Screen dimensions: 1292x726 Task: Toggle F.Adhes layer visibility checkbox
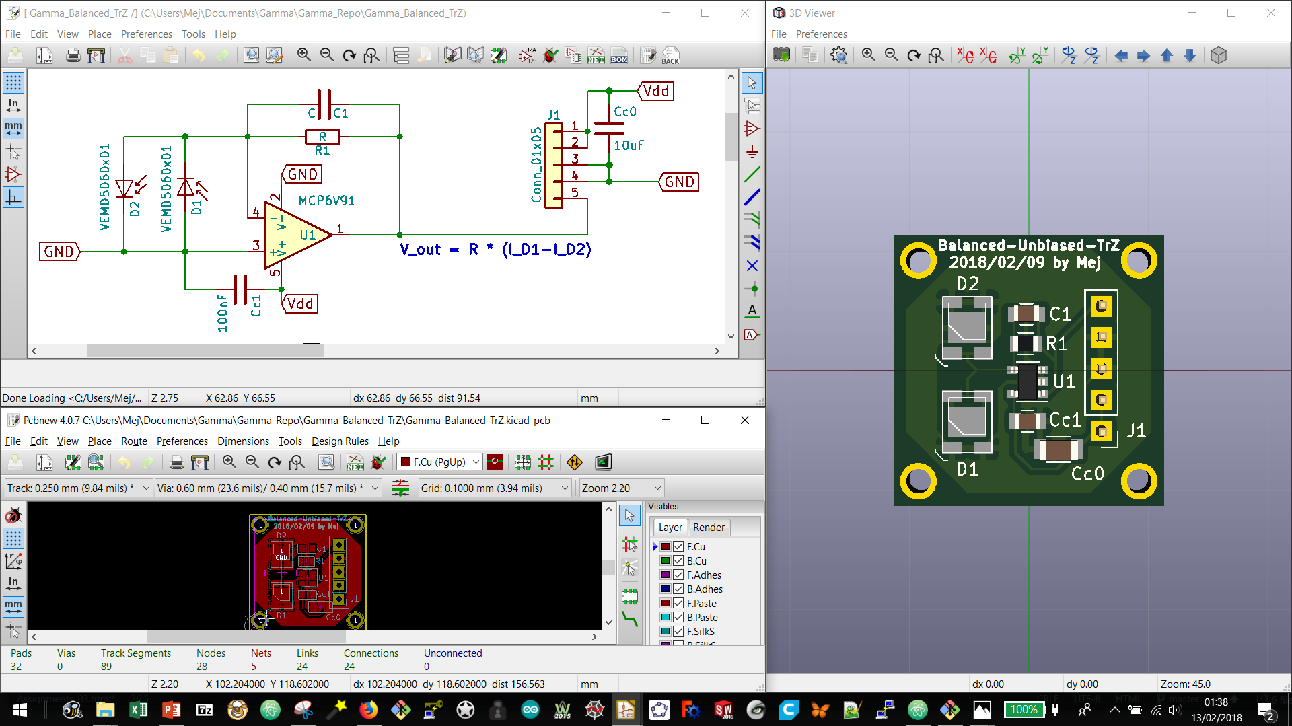point(678,575)
